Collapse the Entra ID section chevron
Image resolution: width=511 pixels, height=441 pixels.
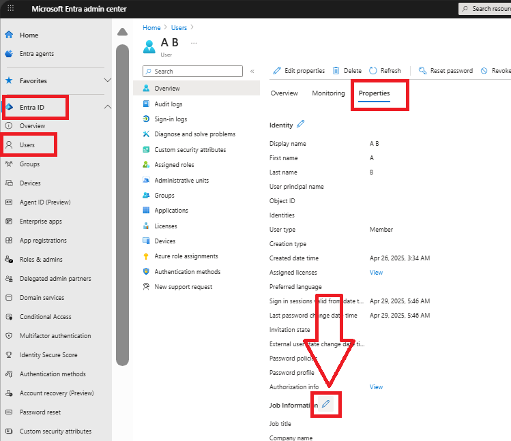(108, 107)
